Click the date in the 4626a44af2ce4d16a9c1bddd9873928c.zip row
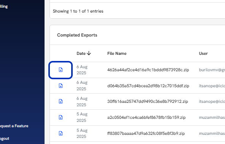Image resolution: width=225 pixels, height=144 pixels. click(x=82, y=70)
